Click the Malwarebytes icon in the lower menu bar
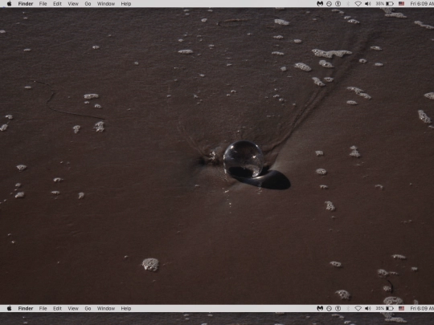434x325 pixels. 320,308
